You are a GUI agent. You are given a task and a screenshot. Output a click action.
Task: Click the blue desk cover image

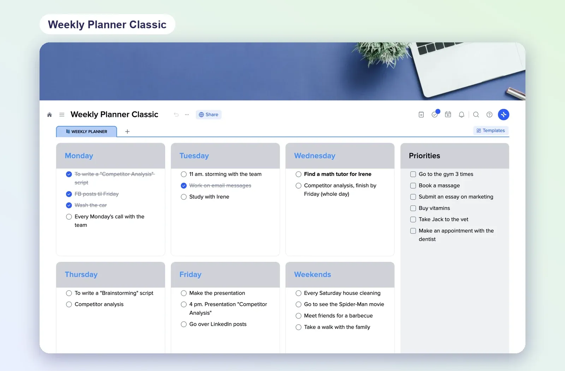[282, 71]
